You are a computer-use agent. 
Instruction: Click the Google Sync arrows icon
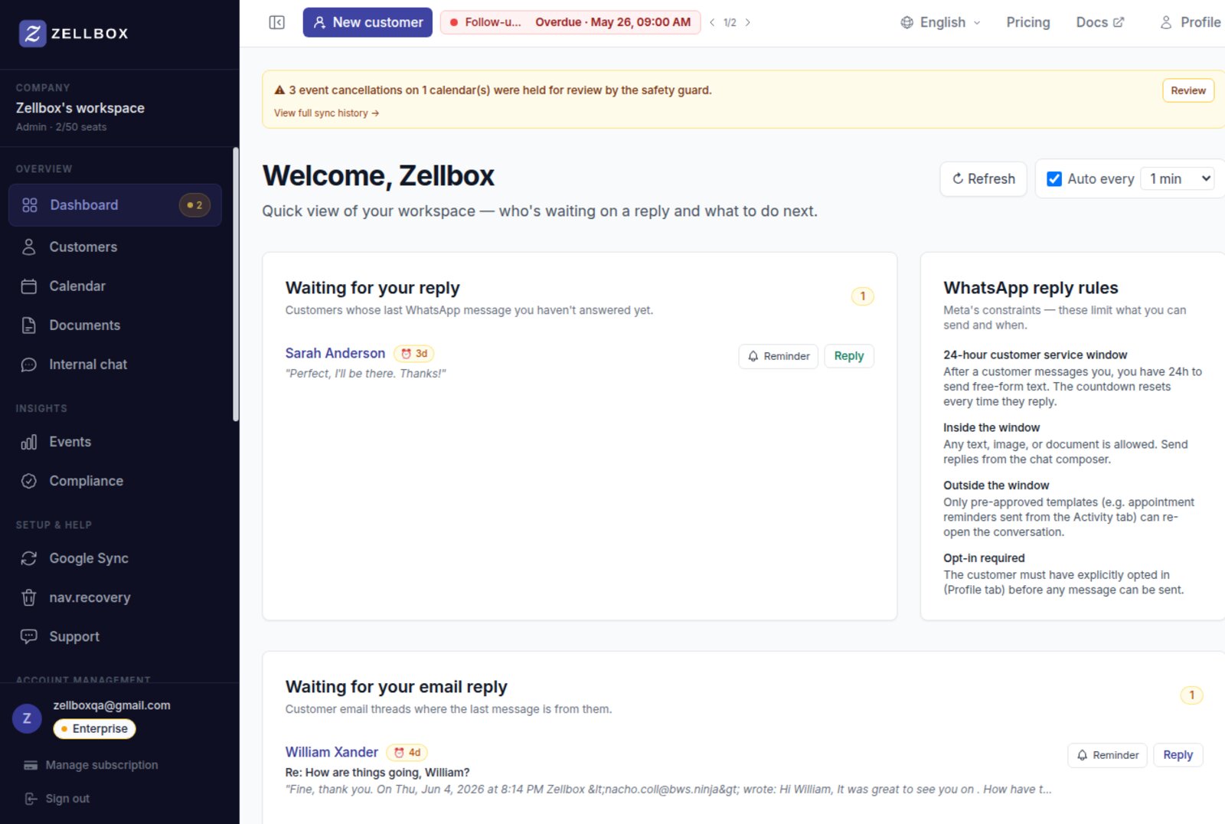tap(29, 558)
